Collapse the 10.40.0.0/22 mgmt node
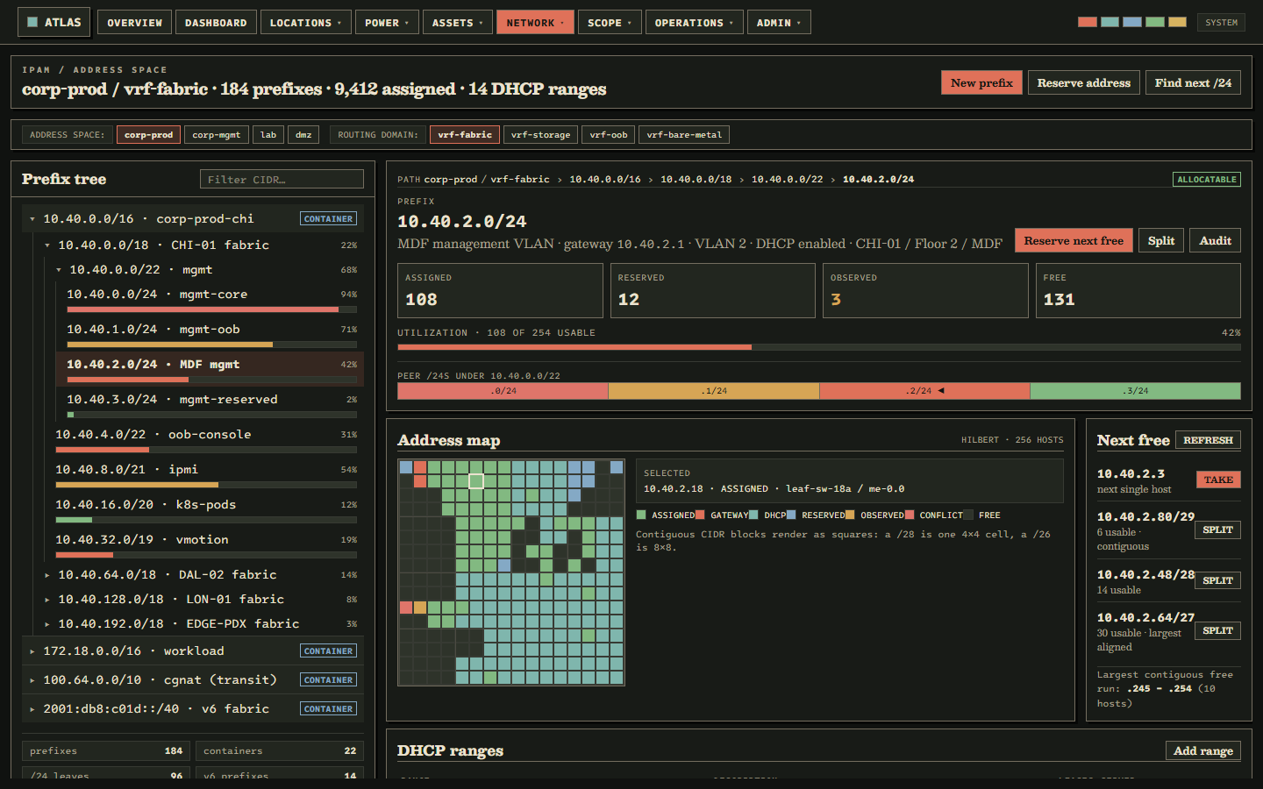Screen dimensions: 1263x789 tap(59, 270)
